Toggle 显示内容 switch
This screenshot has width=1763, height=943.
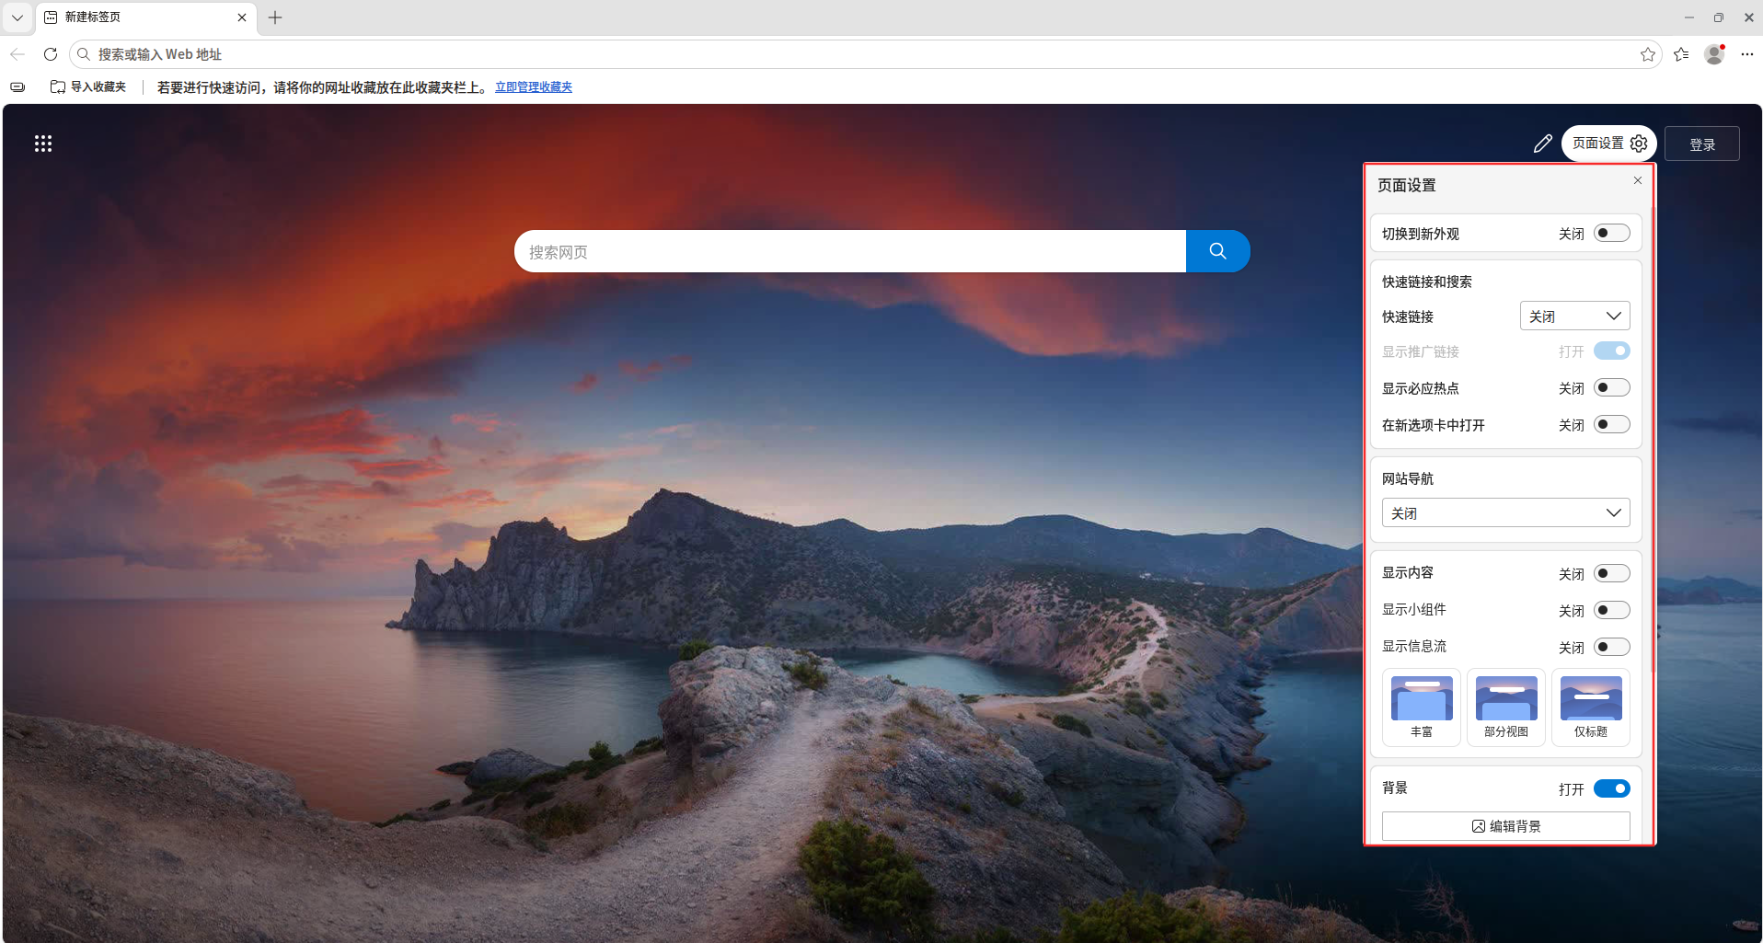1612,573
